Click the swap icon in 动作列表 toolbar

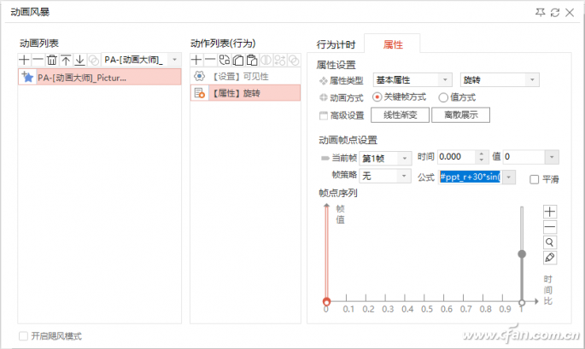pos(280,60)
